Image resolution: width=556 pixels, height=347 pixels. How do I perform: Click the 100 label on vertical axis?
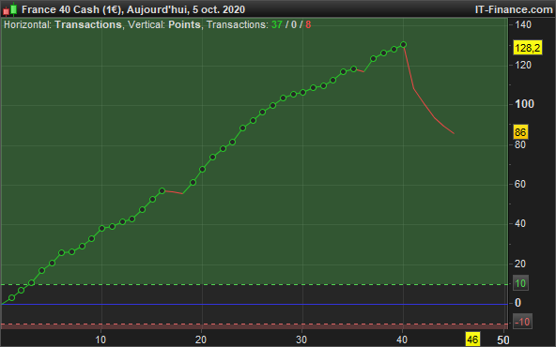[x=525, y=104]
